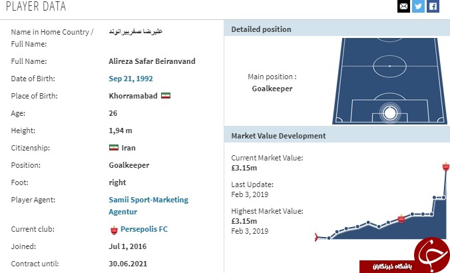Click the Persepolis crest at chart peak
This screenshot has width=450, height=273.
point(445,165)
